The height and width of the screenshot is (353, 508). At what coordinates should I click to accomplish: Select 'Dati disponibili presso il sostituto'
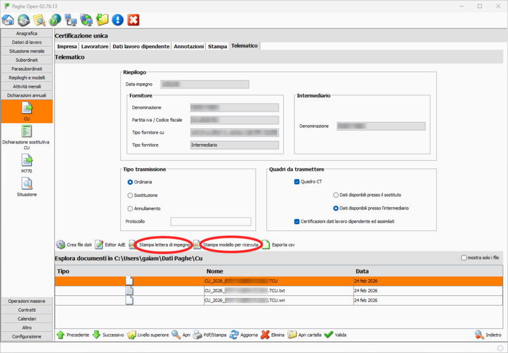(337, 195)
